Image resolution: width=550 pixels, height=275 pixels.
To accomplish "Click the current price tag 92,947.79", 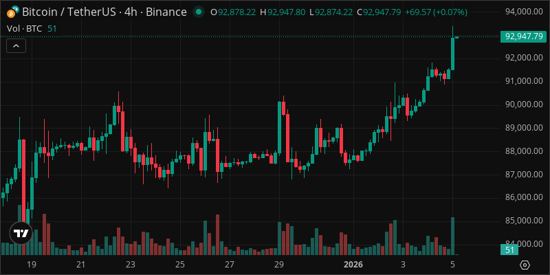I will pos(524,36).
